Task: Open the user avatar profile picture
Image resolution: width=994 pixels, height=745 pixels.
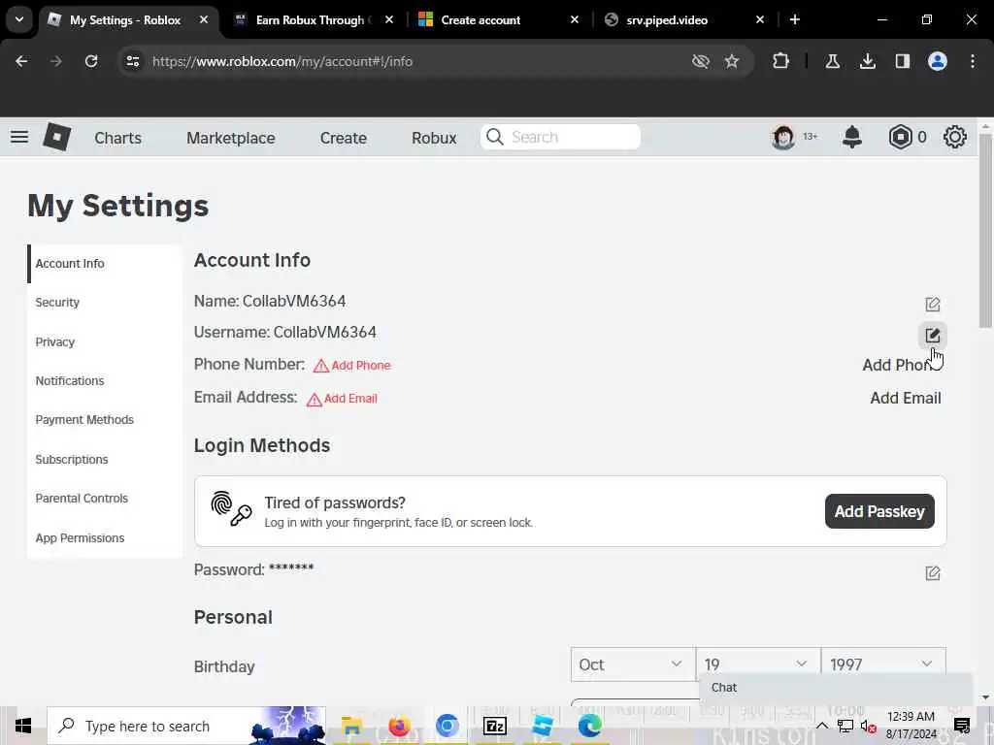Action: [x=783, y=137]
